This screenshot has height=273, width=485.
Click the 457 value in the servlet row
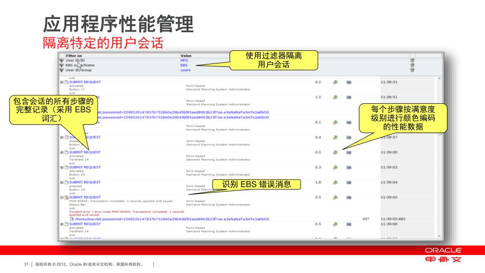[x=366, y=219]
